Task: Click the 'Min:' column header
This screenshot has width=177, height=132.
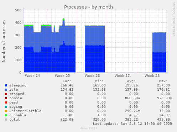Action: tap(99, 81)
